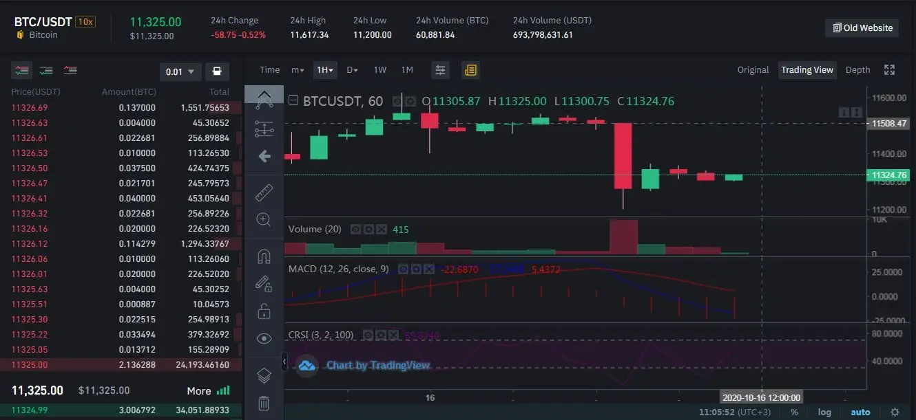The height and width of the screenshot is (420, 916).
Task: Switch to chart fullscreen mode
Action: [889, 69]
